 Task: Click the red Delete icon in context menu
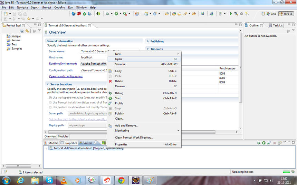click(111, 81)
